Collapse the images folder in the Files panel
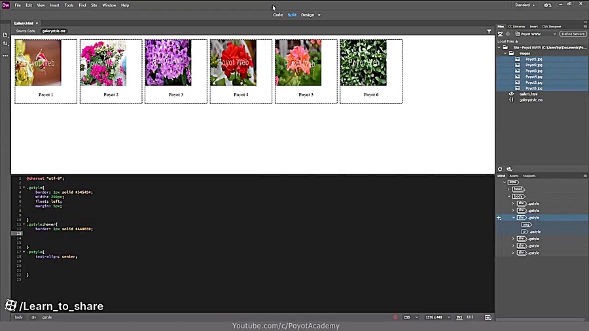The height and width of the screenshot is (331, 589). click(505, 53)
